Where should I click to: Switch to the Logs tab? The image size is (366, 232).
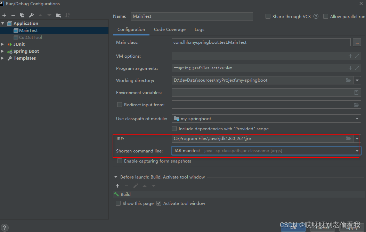coord(200,30)
